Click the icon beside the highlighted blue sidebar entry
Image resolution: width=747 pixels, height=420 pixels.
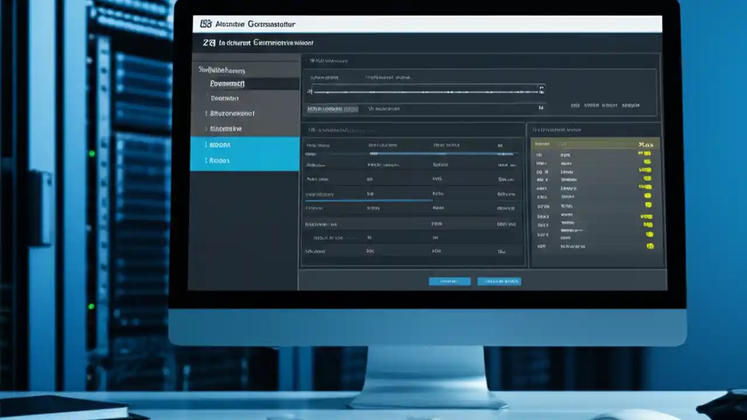pos(206,144)
